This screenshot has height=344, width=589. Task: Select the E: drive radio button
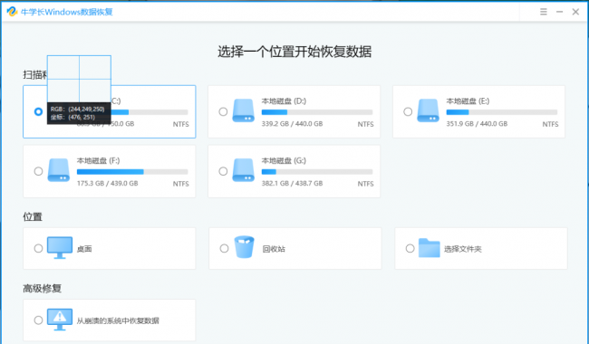click(x=408, y=111)
